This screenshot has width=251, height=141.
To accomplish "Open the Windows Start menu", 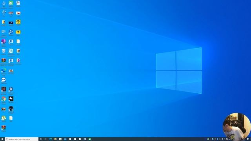I will coord(2,139).
